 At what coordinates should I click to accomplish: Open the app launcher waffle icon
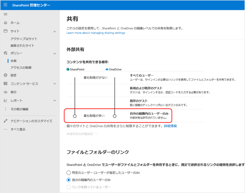tap(6, 5)
